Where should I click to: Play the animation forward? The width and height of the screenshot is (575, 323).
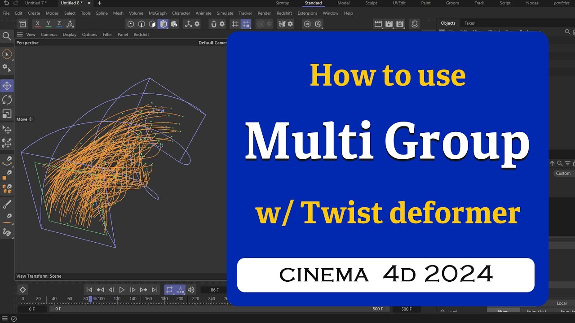[x=122, y=290]
